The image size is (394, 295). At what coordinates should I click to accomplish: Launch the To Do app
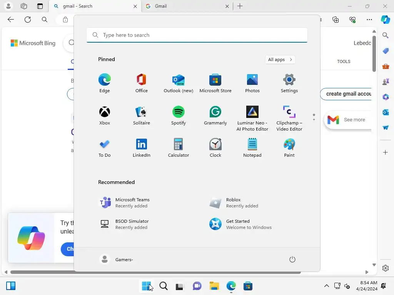[x=105, y=148]
